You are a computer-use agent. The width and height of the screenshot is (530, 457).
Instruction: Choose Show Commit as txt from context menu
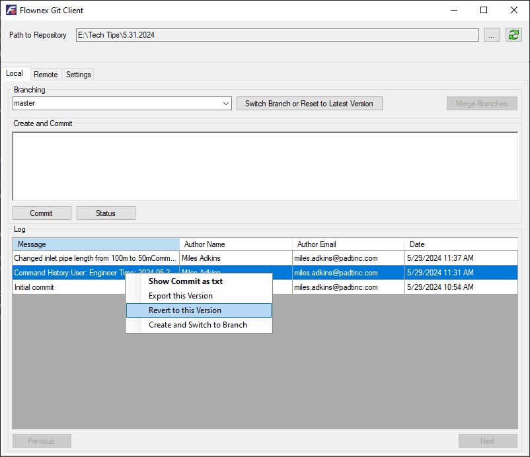point(199,281)
